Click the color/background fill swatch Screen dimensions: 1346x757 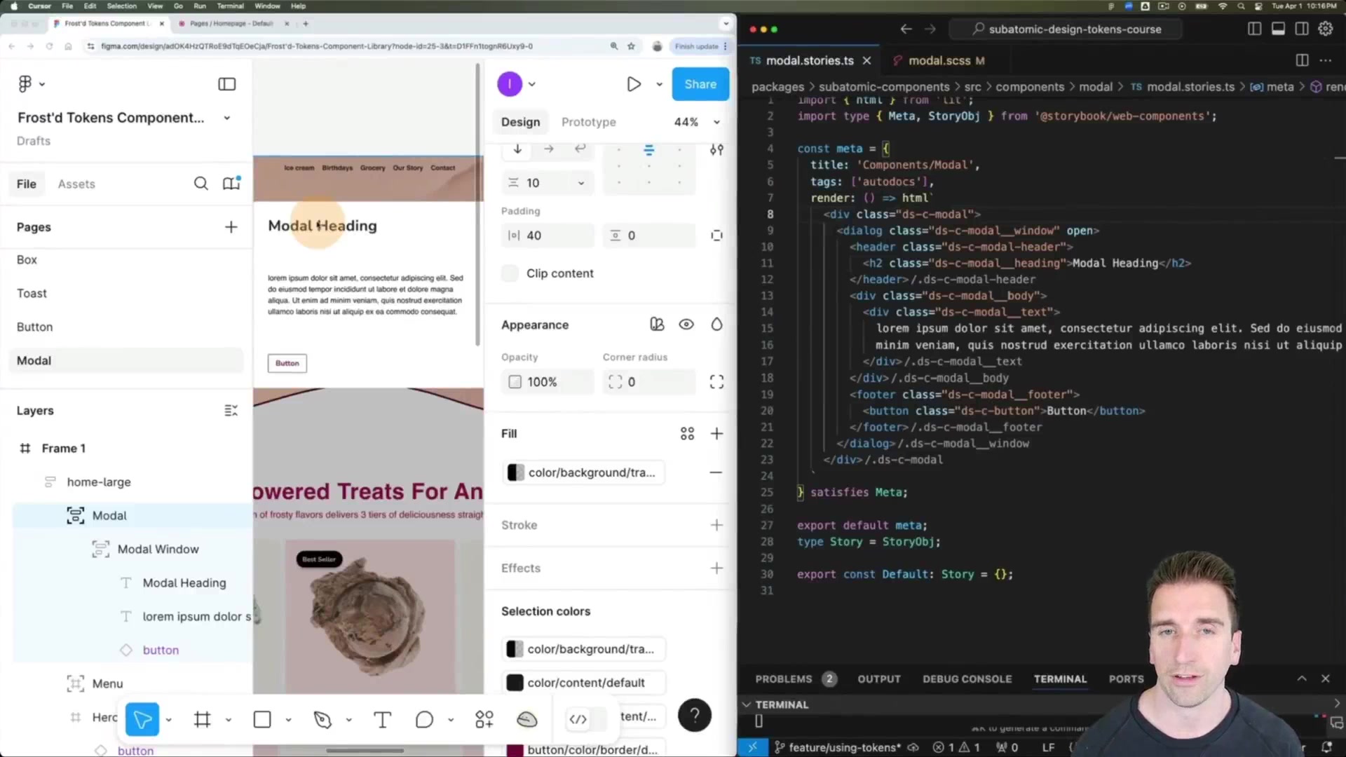pyautogui.click(x=515, y=472)
